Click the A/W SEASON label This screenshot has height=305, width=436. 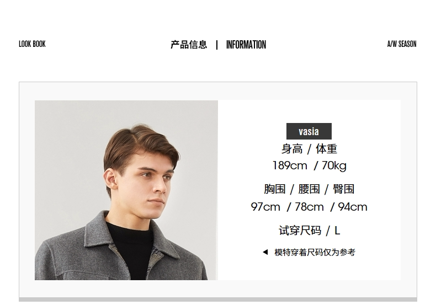coord(402,44)
